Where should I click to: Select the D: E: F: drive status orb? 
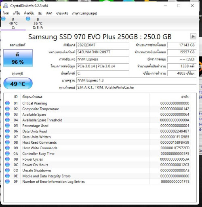click(28, 19)
